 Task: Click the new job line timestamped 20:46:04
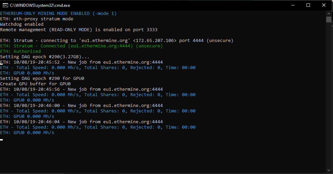point(81,122)
